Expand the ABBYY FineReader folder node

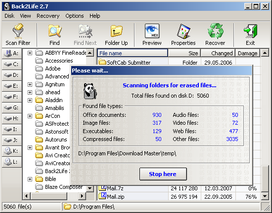[x=30, y=53]
